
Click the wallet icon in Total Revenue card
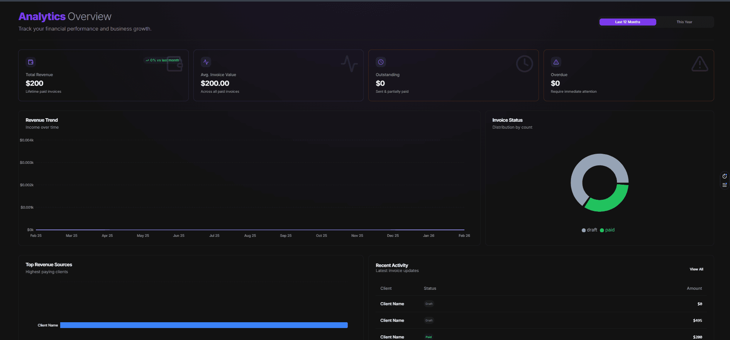[x=31, y=62]
